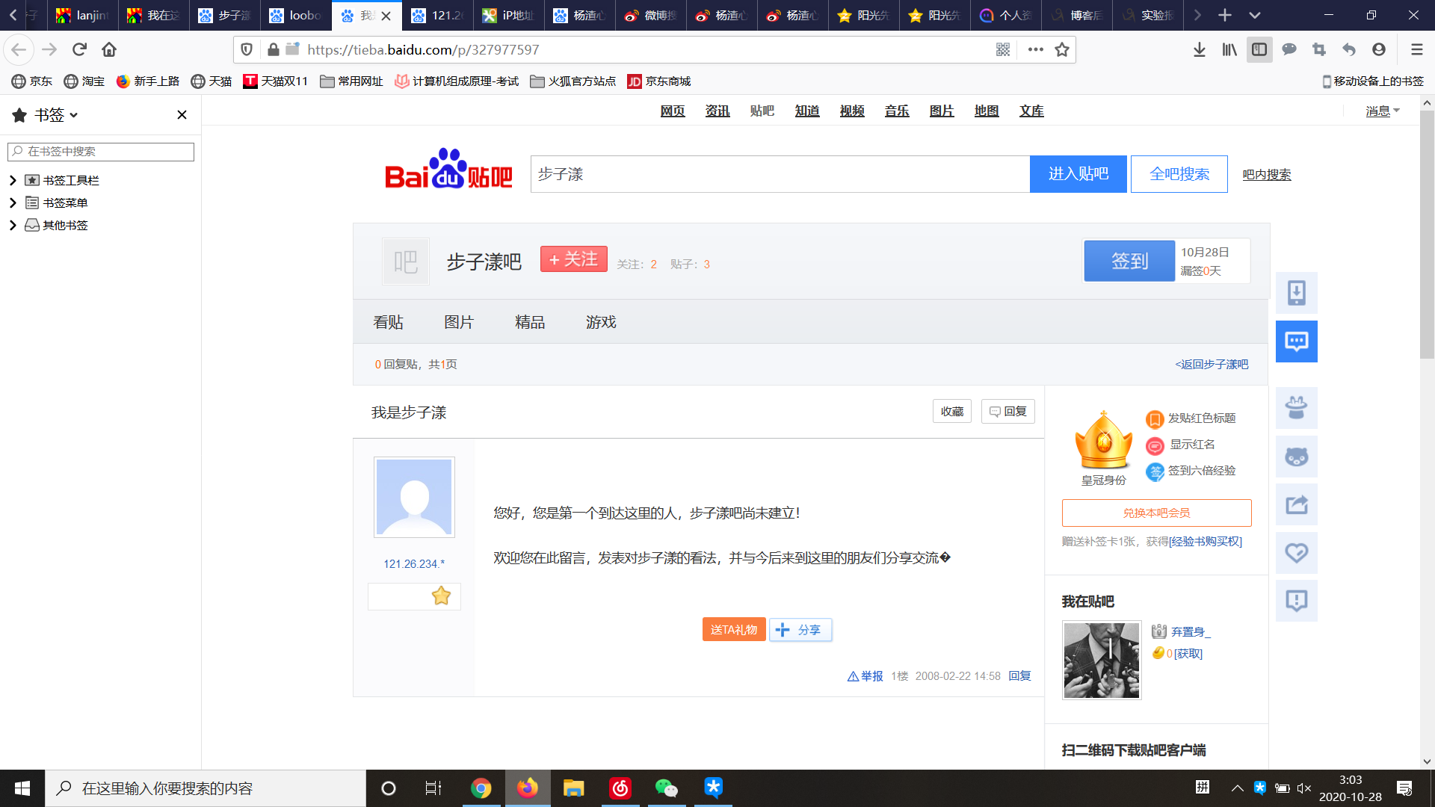The height and width of the screenshot is (807, 1435).
Task: Open the downloads arrow icon
Action: click(1199, 49)
